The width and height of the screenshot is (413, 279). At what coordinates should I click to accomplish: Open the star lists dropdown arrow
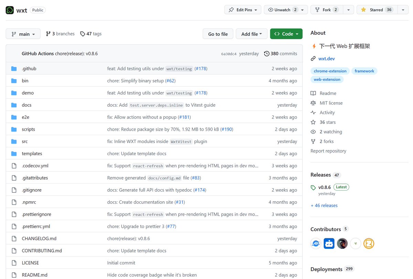(403, 10)
